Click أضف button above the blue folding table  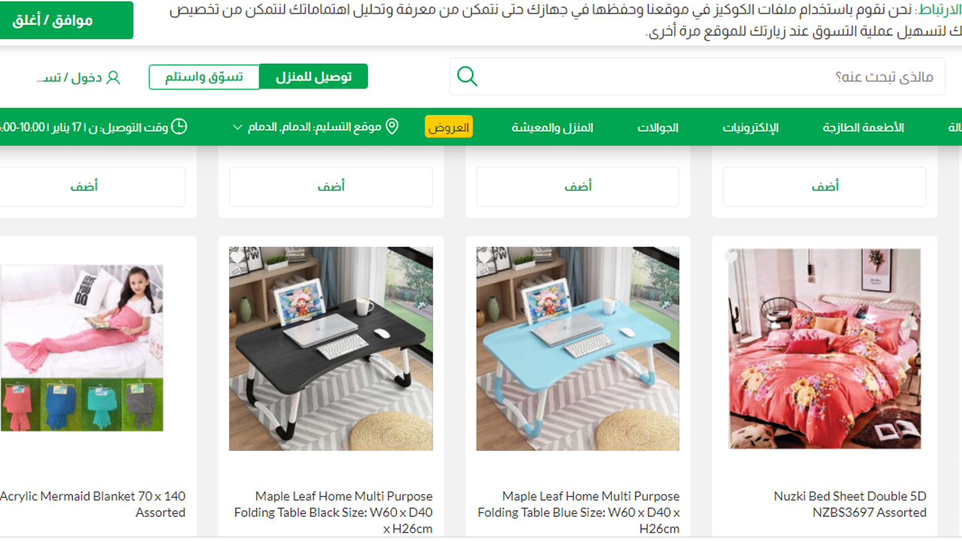click(x=578, y=186)
